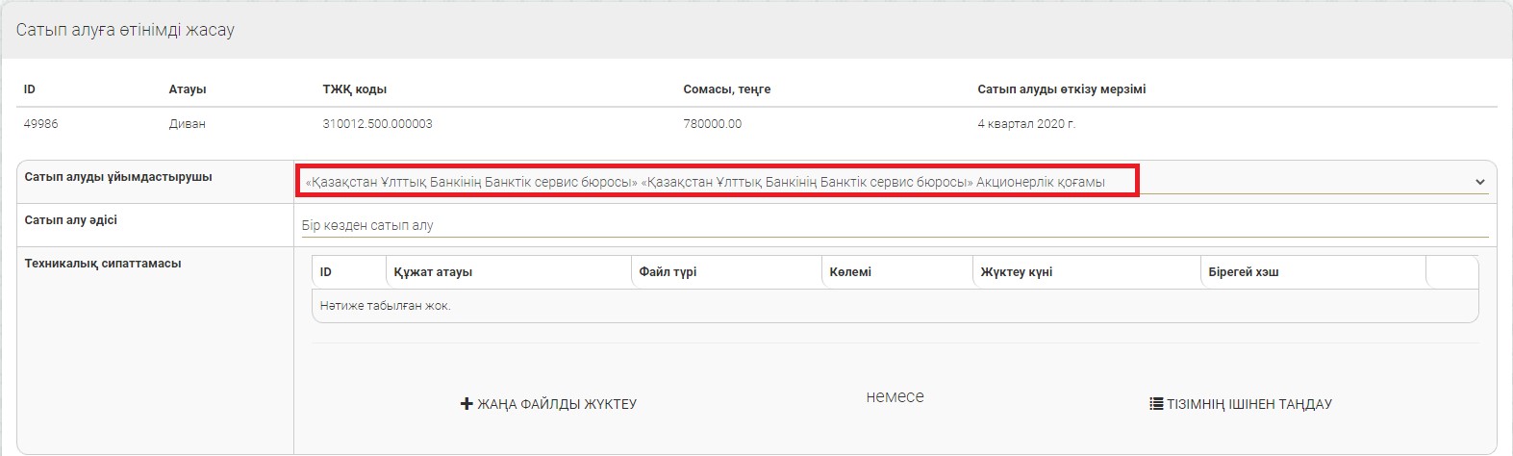The width and height of the screenshot is (1513, 456).
Task: Click the Диван item name cell
Action: pos(187,124)
